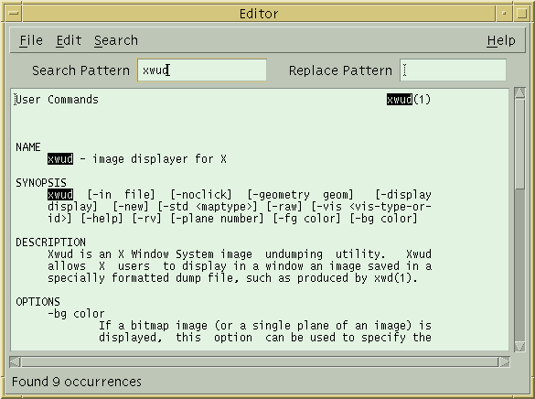Click the vertical scrollbar trough below the thumb

pyautogui.click(x=520, y=264)
